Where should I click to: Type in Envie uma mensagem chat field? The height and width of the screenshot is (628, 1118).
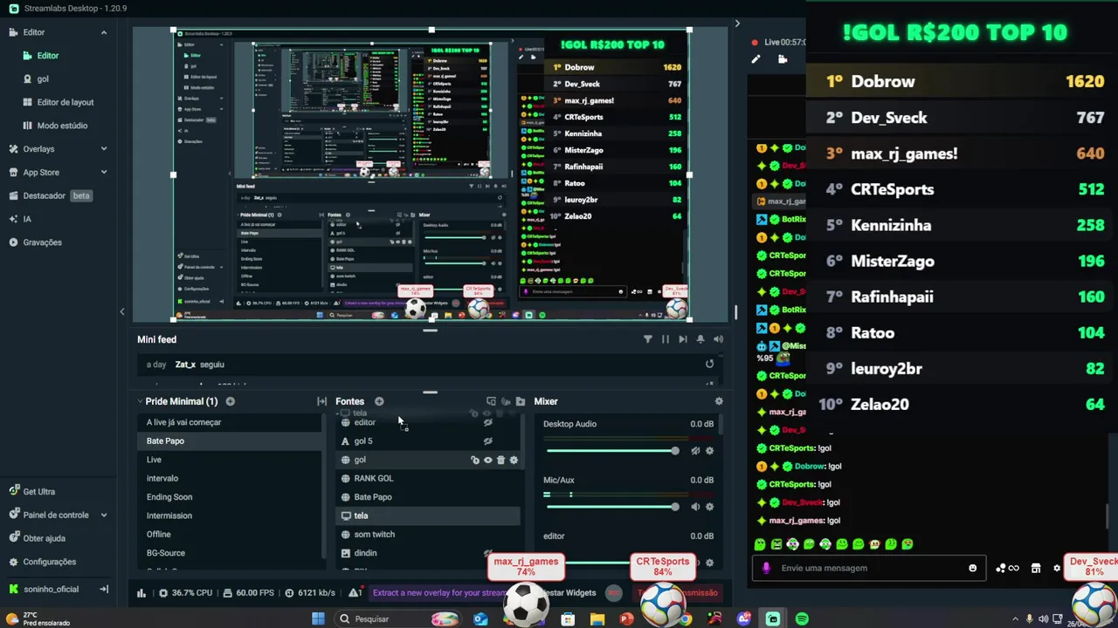click(869, 568)
